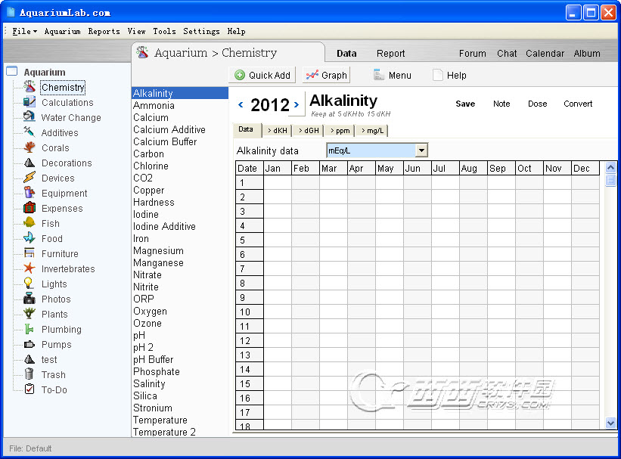Select the Water Change icon
The width and height of the screenshot is (621, 459).
pos(29,117)
